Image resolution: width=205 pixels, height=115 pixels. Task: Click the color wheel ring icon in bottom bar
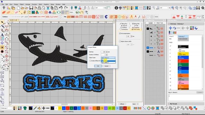point(149,108)
